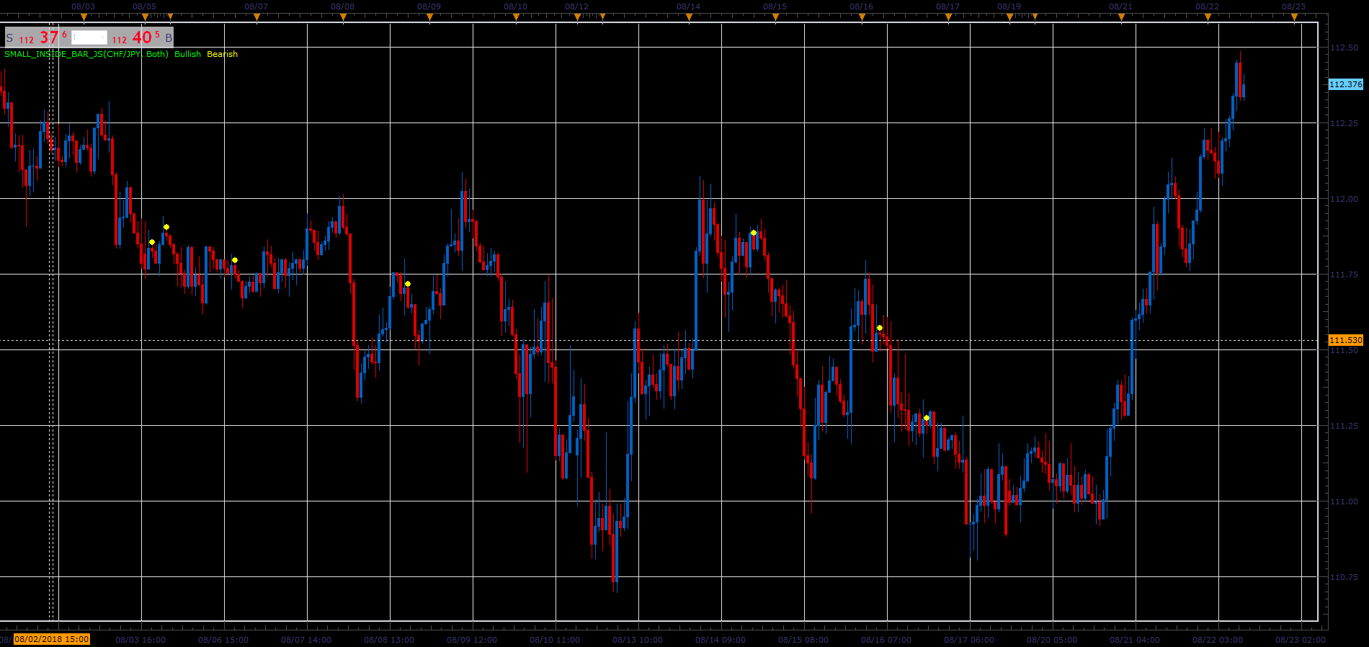
Task: Select the SMALL_INSIDE_BAR_JS(CHF/JPY, Both) indicator label
Action: pos(86,54)
